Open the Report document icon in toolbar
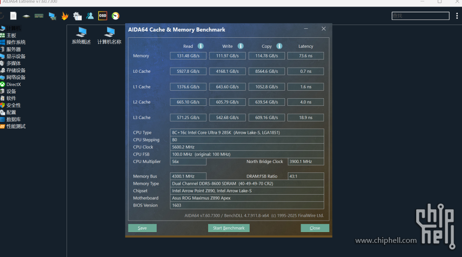The width and height of the screenshot is (462, 257). pos(13,16)
